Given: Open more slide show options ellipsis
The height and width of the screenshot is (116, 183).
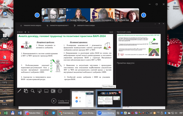Looking at the screenshot, I should [x=60, y=91].
